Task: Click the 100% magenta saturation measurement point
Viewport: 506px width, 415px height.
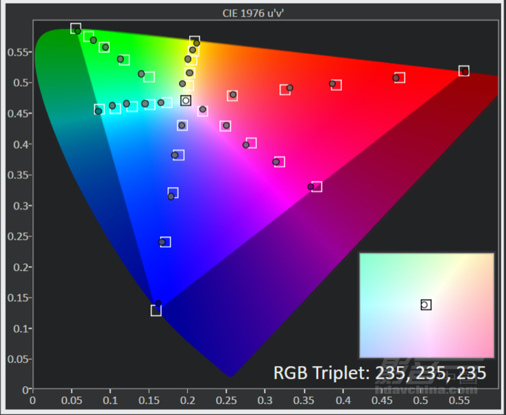Action: [311, 187]
